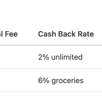
Task: Click blank cell area right of 2% unlimited
Action: pyautogui.click(x=92, y=57)
